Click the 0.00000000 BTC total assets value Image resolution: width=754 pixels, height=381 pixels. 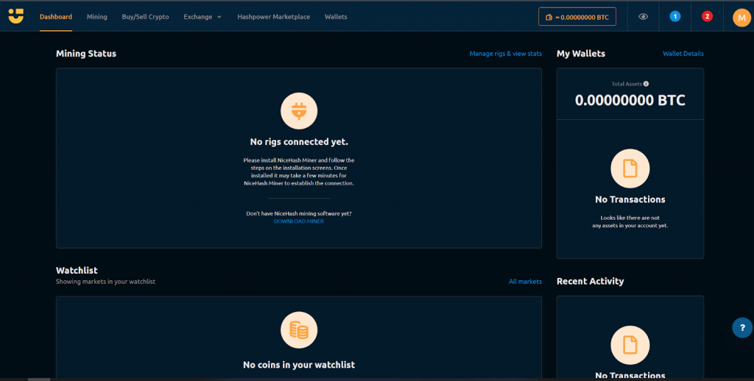630,101
